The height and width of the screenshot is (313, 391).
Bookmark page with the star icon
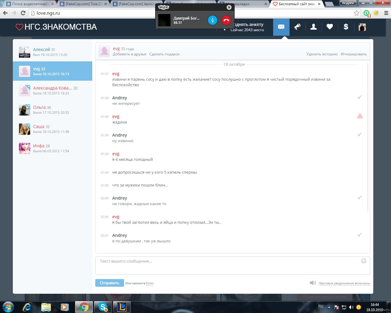coord(356,13)
